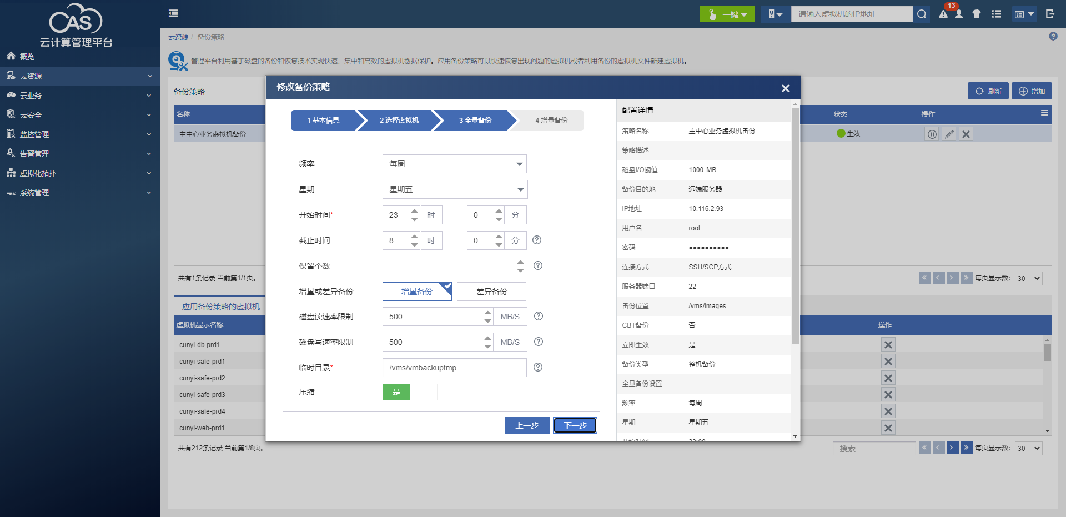The height and width of the screenshot is (517, 1066).
Task: Expand the 云业务 sidebar menu
Action: 80,96
